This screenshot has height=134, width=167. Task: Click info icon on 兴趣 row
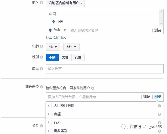159,114
